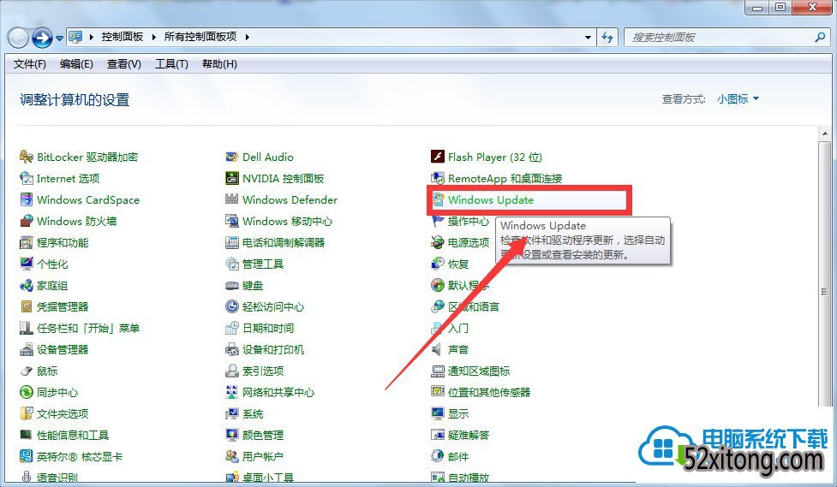
Task: Click the computer icon in the address bar
Action: coord(75,37)
